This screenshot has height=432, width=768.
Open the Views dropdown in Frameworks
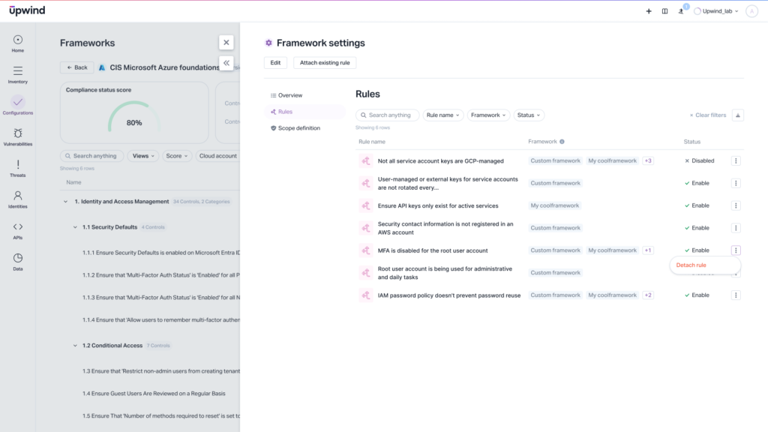pyautogui.click(x=143, y=156)
